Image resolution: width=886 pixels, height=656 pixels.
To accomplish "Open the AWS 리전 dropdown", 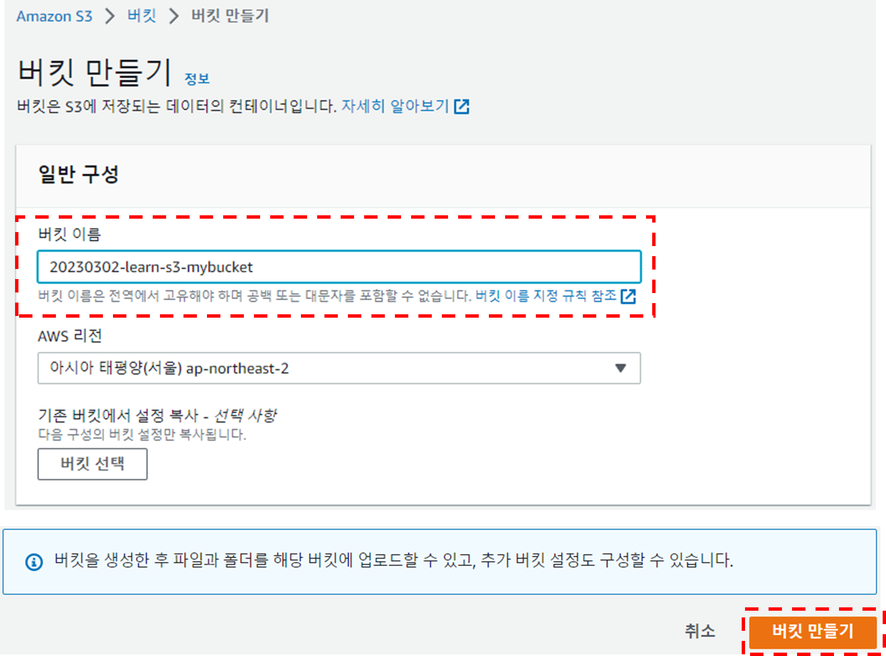I will pyautogui.click(x=339, y=368).
